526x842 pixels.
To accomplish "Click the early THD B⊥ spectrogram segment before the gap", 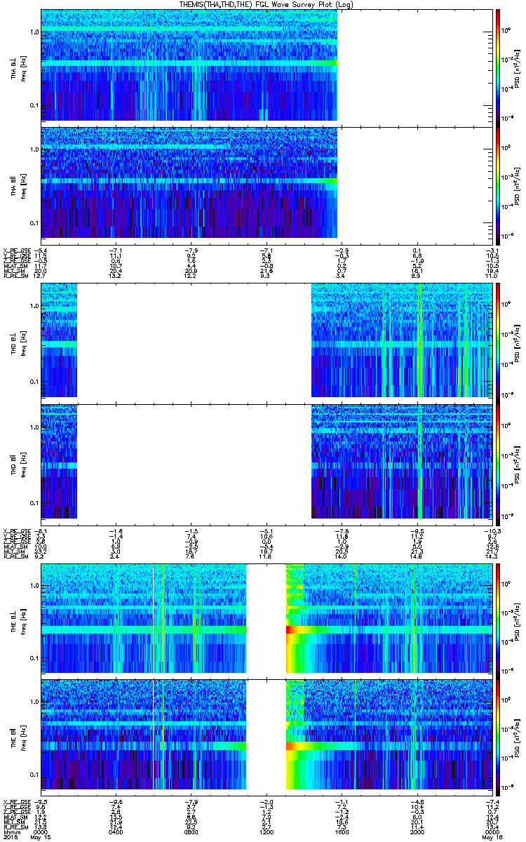I will click(x=59, y=341).
